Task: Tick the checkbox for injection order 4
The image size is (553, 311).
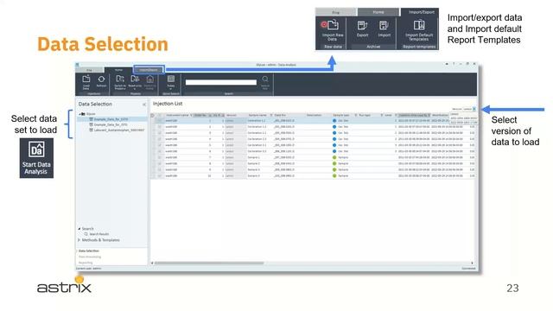Action: point(159,139)
